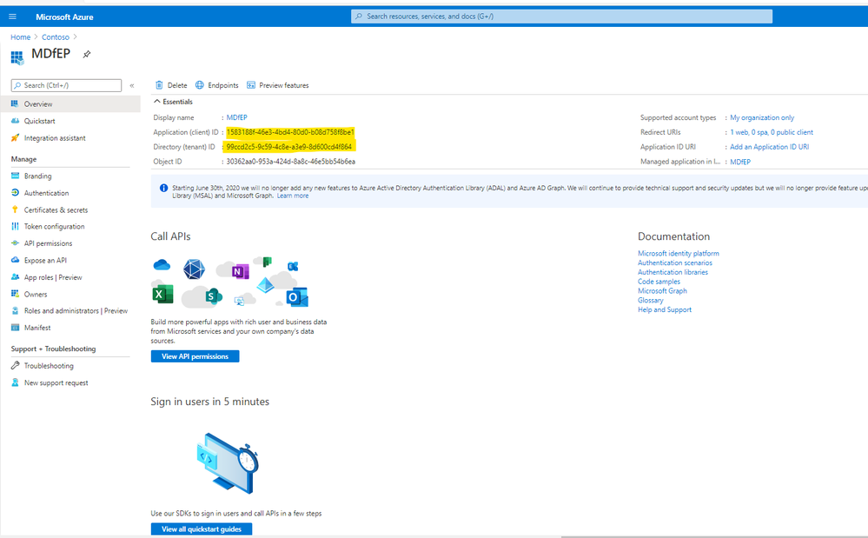Click the API permissions icon
This screenshot has width=868, height=538.
tap(15, 243)
